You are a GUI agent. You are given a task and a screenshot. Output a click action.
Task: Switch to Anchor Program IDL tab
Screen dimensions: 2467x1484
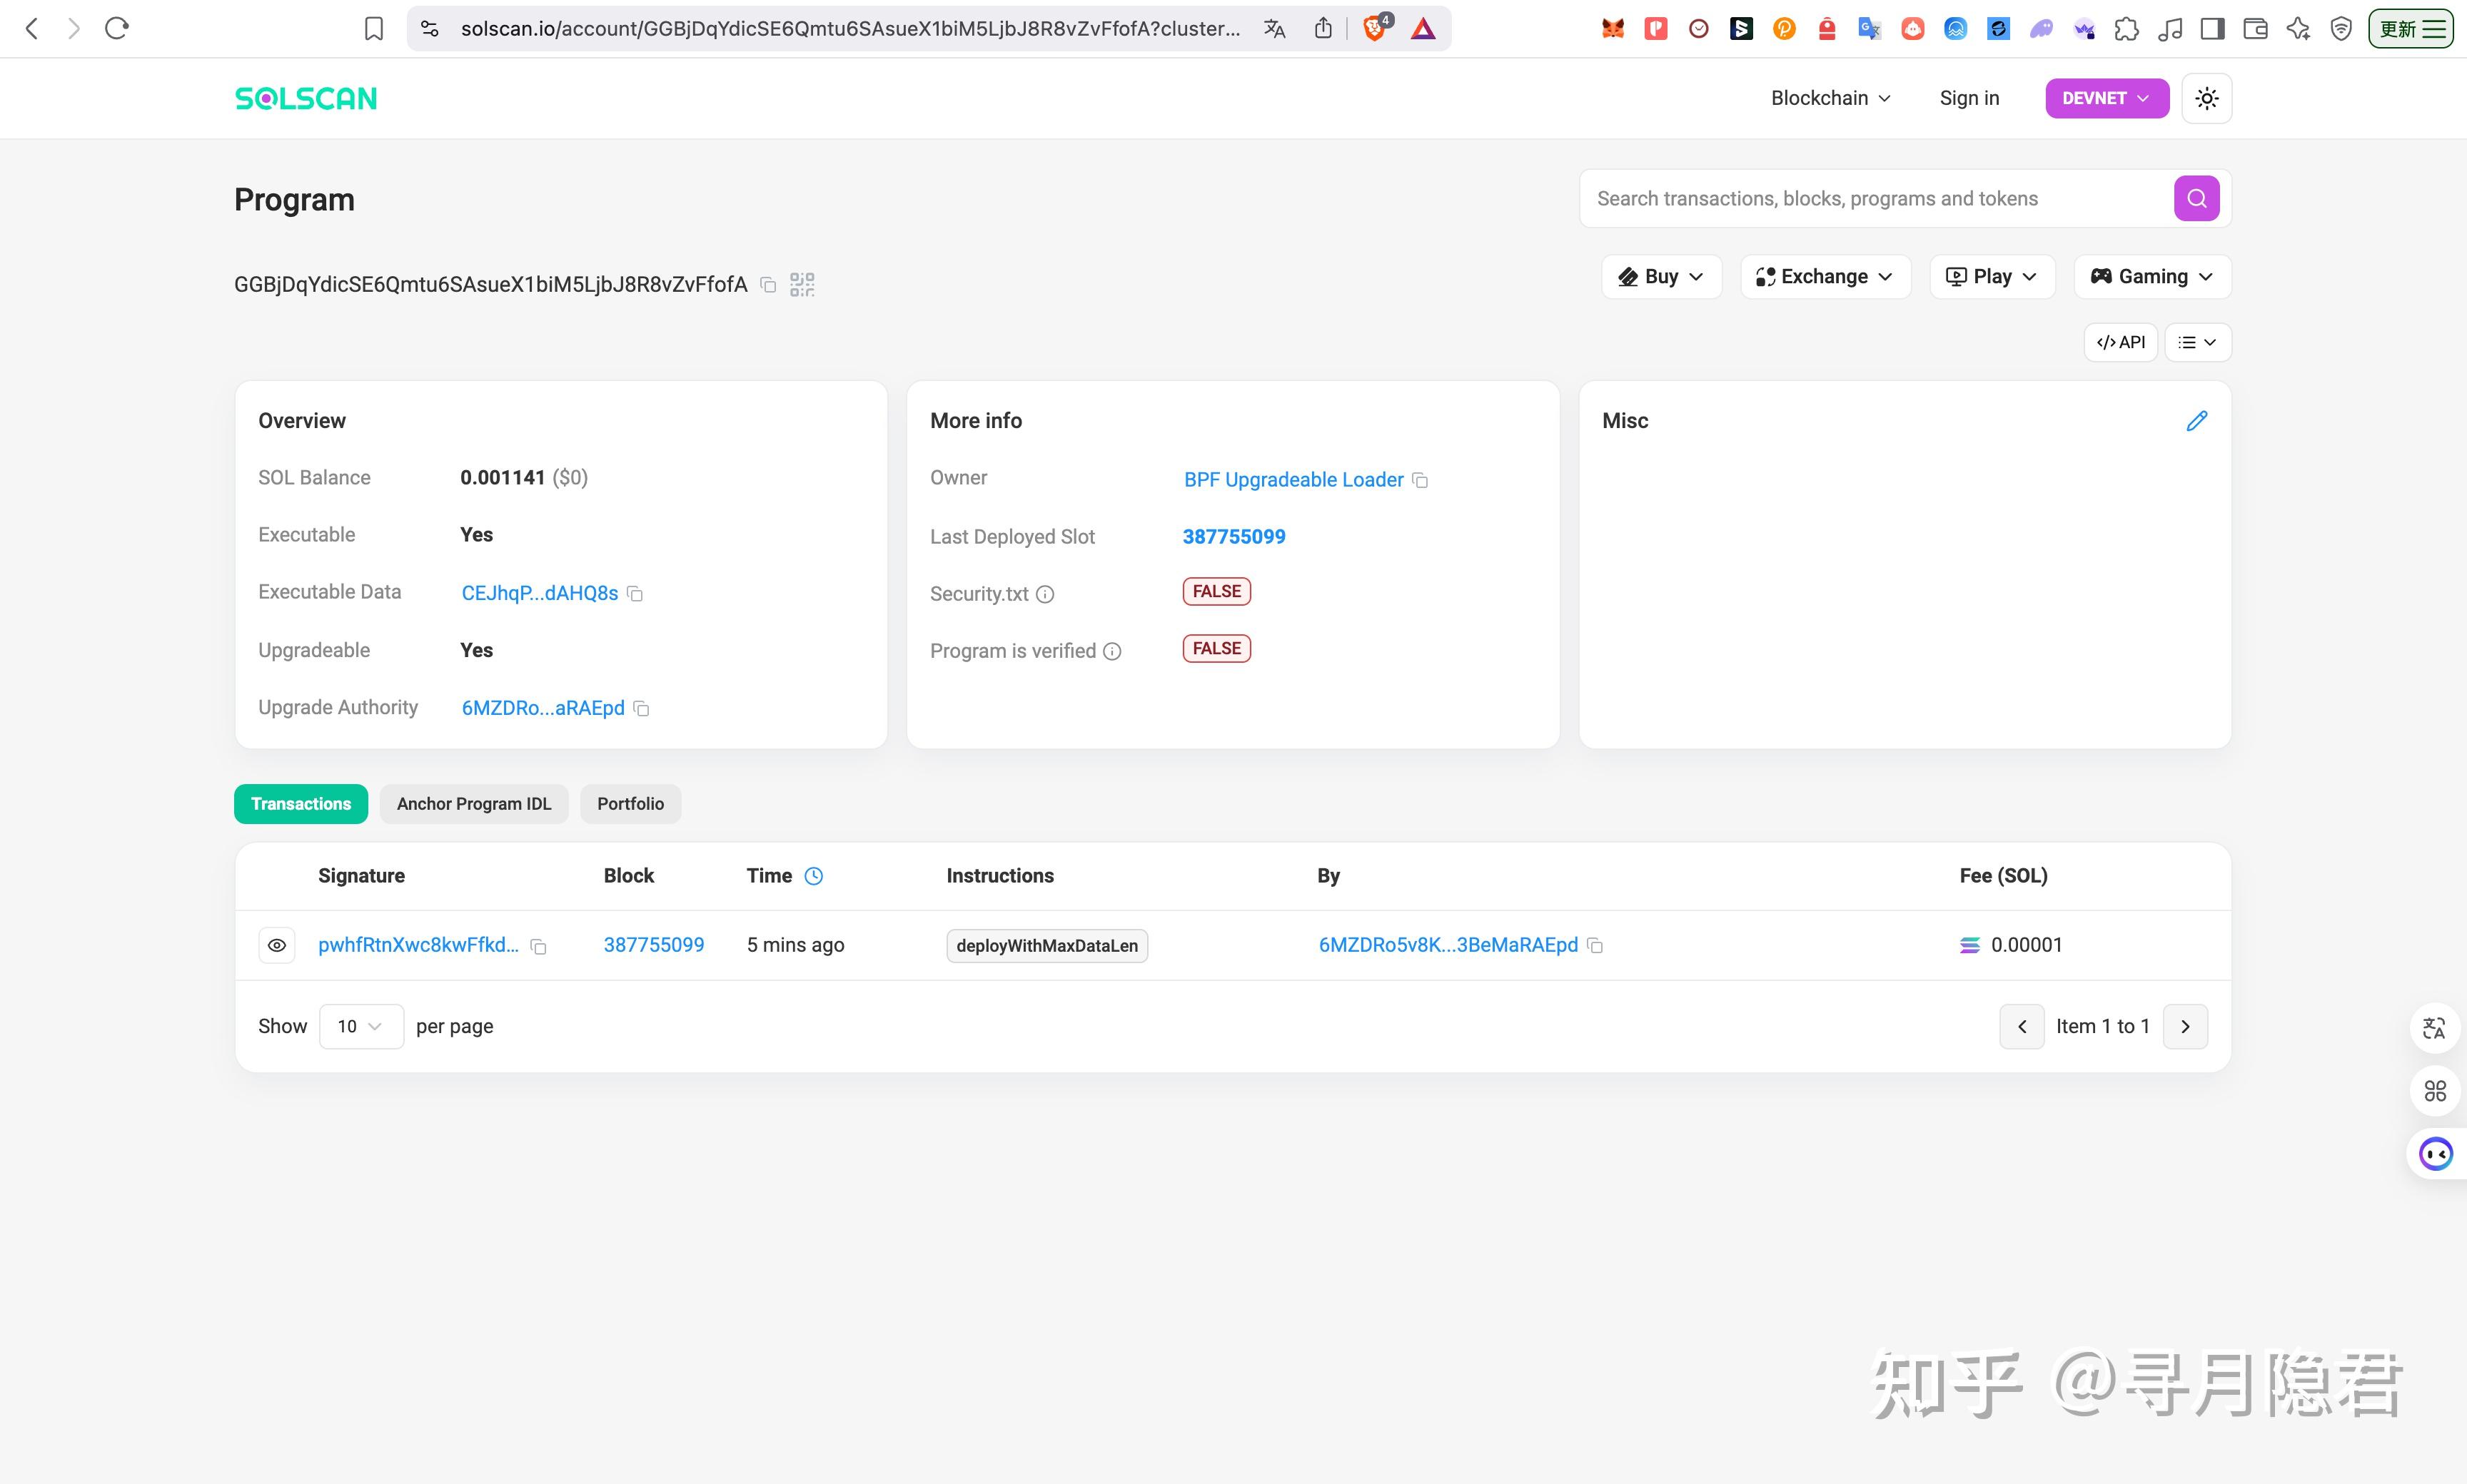(x=474, y=804)
